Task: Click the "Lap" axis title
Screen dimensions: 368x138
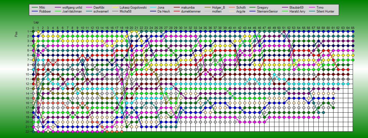Action: 36,22
